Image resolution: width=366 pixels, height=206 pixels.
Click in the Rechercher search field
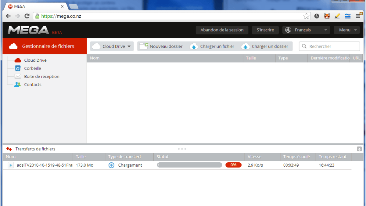pos(329,46)
